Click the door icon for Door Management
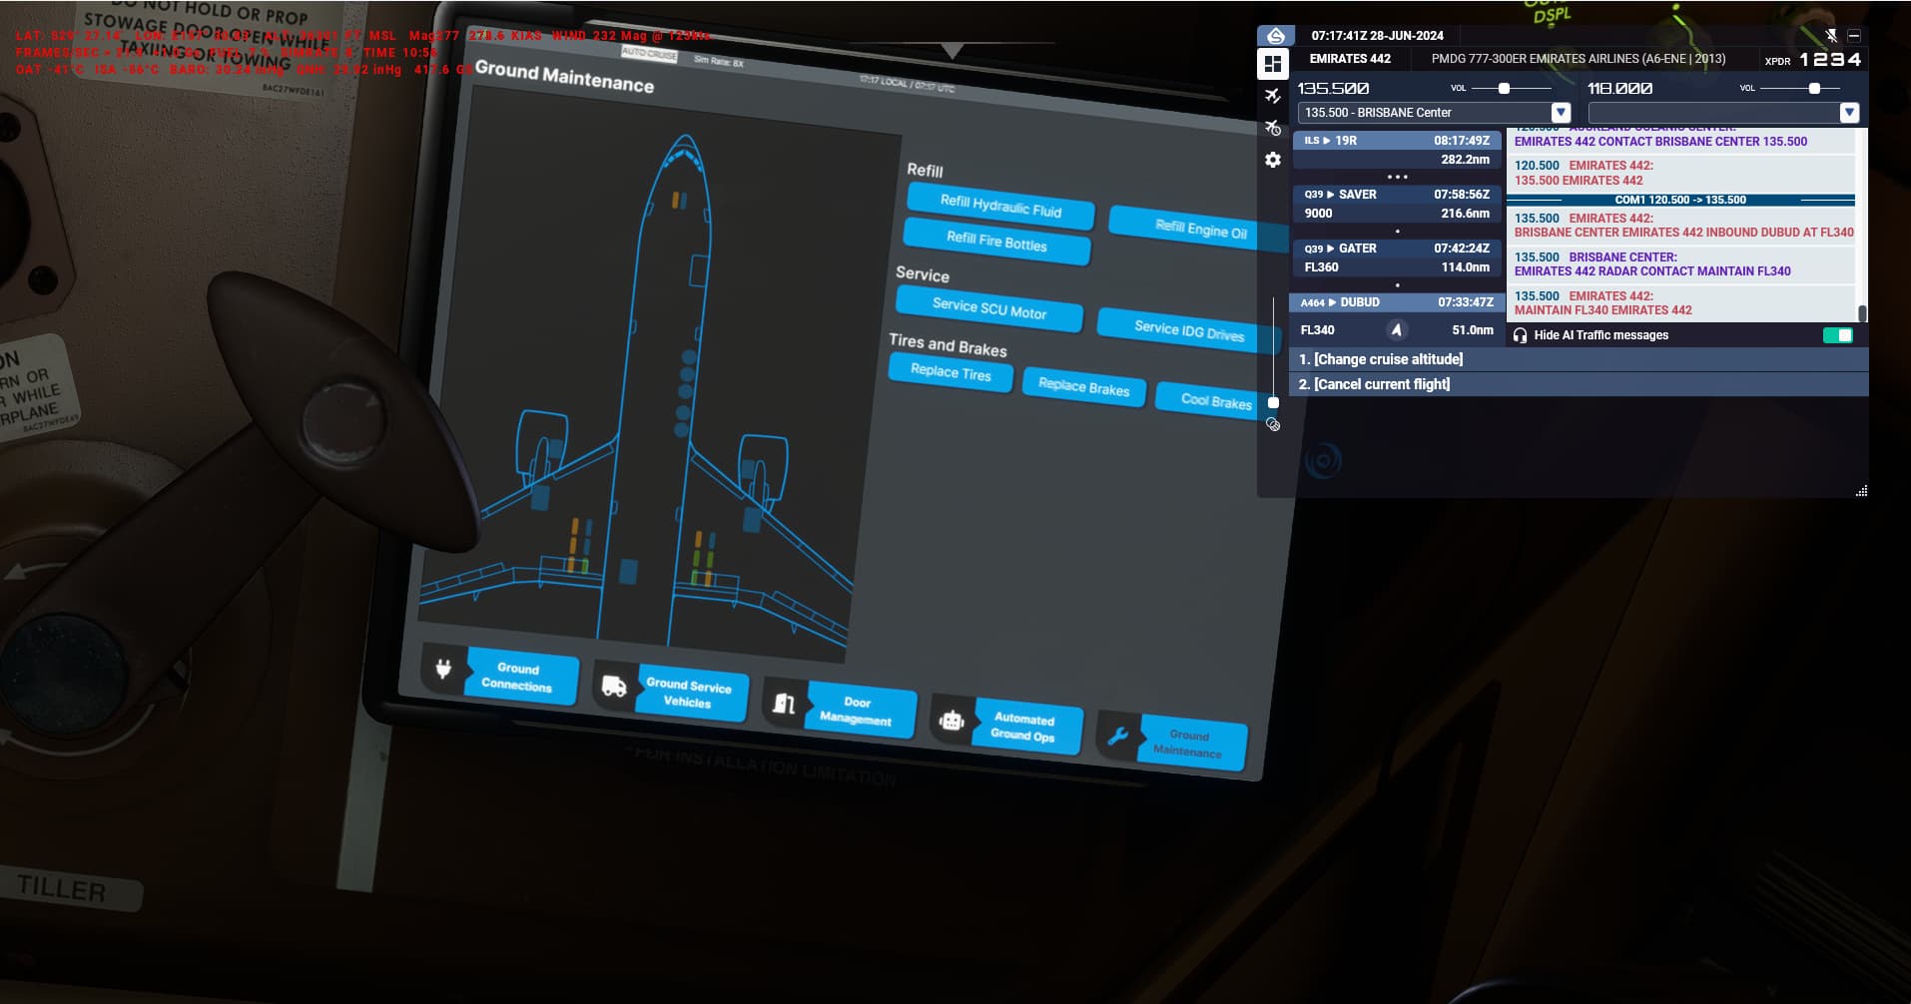Screen dimensions: 1911x1004 point(784,704)
